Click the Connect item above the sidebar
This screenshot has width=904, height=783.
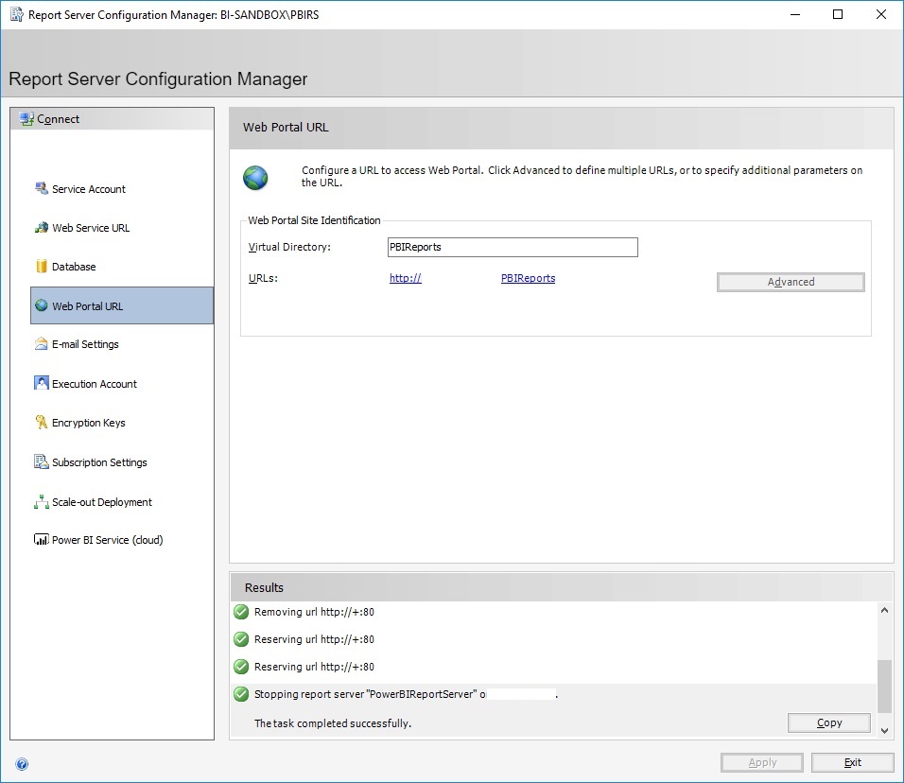57,118
